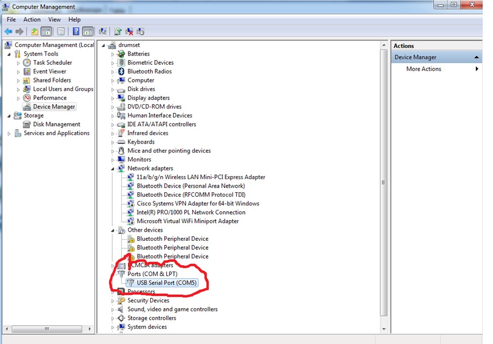This screenshot has height=344, width=493.
Task: Click Uninstall device icon with red X
Action: tap(129, 31)
